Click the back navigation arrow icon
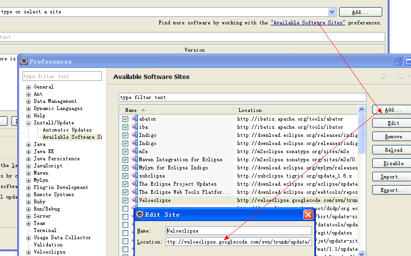The width and height of the screenshot is (411, 256). (384, 77)
